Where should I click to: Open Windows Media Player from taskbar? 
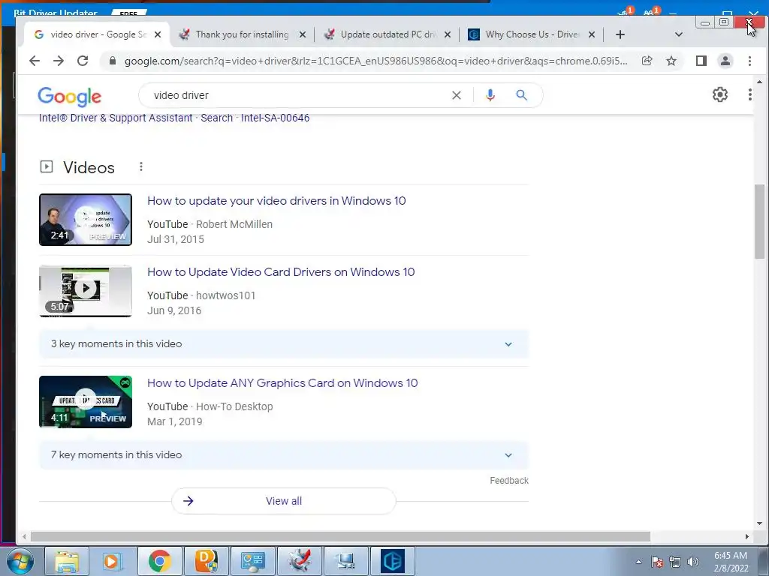pos(113,561)
